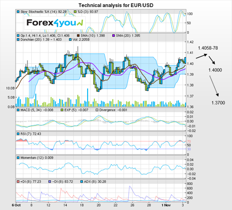Click the chart title 'Technical analysis for EUR/USD'
Screen dimensions: 232x210
pyautogui.click(x=116, y=5)
